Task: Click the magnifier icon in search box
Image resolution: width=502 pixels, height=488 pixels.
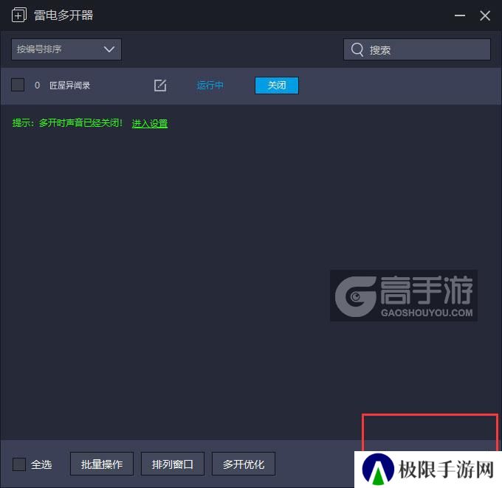Action: (x=357, y=49)
